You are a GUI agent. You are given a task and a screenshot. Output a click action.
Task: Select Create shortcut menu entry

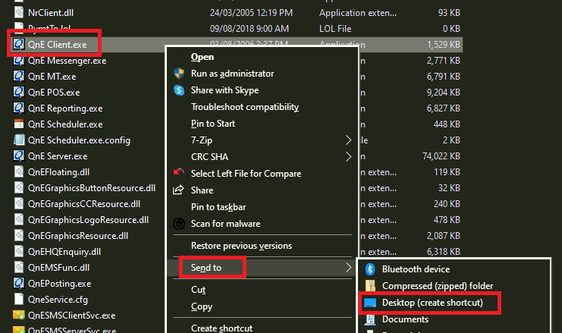(x=221, y=328)
